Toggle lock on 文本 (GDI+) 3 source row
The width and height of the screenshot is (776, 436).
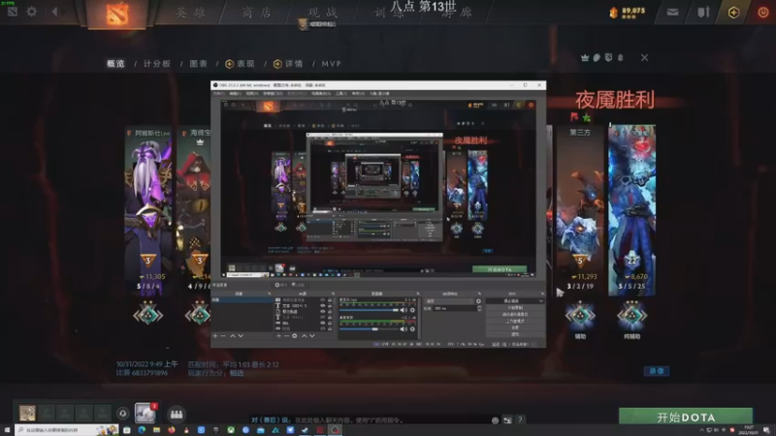(x=330, y=305)
